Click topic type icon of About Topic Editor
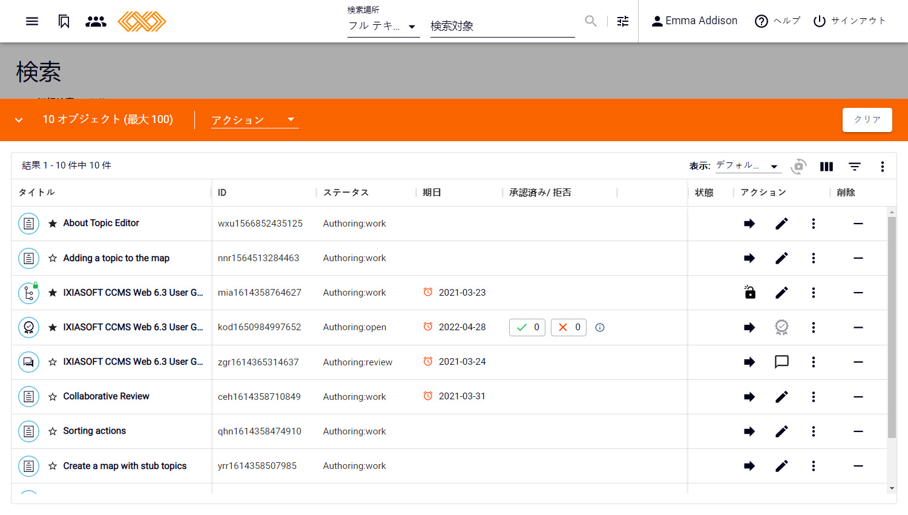The height and width of the screenshot is (515, 908). (x=28, y=224)
